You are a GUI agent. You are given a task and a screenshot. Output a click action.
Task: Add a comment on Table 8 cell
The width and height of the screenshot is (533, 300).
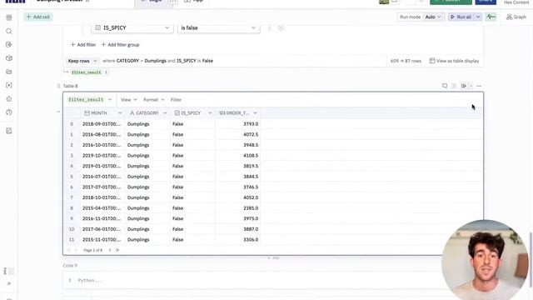click(445, 86)
